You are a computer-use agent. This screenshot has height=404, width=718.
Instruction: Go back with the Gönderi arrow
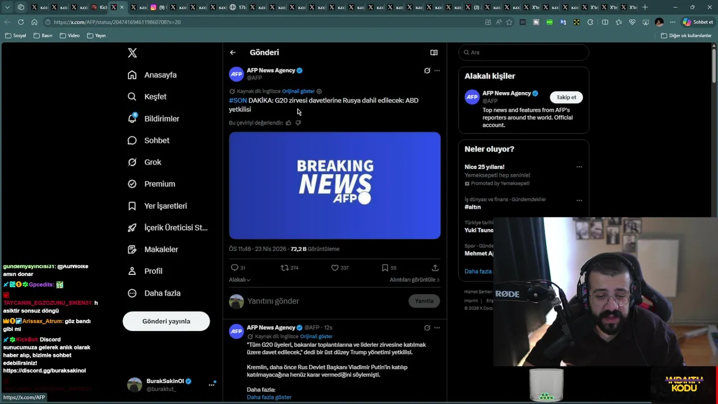click(233, 52)
